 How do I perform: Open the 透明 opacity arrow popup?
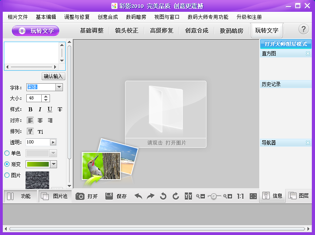53,142
